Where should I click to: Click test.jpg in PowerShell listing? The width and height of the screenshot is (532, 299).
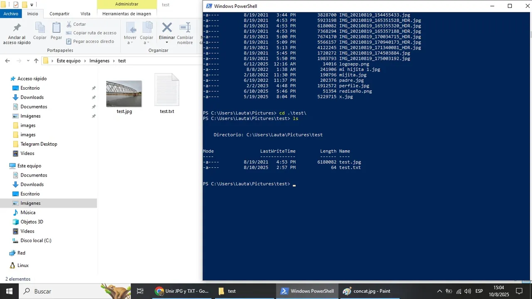[x=350, y=162]
